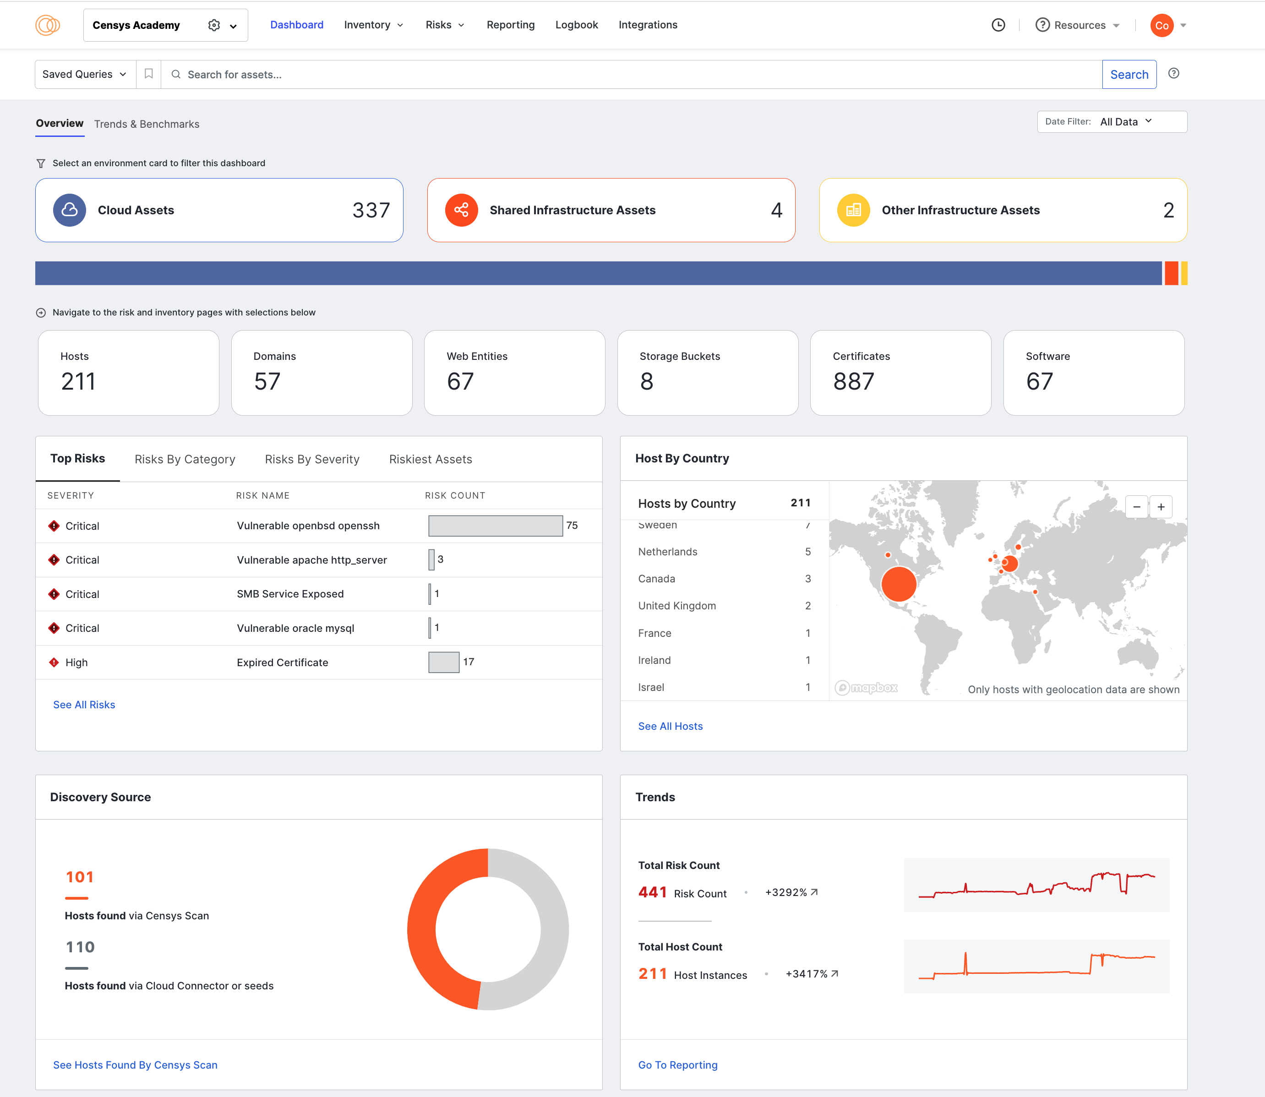
Task: Click Critical icon for SMB Service Exposed
Action: [x=54, y=594]
